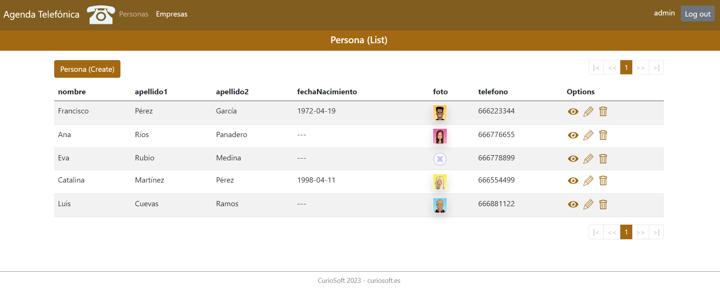Delete the Eva Rubio record
The image size is (720, 293).
click(x=603, y=159)
